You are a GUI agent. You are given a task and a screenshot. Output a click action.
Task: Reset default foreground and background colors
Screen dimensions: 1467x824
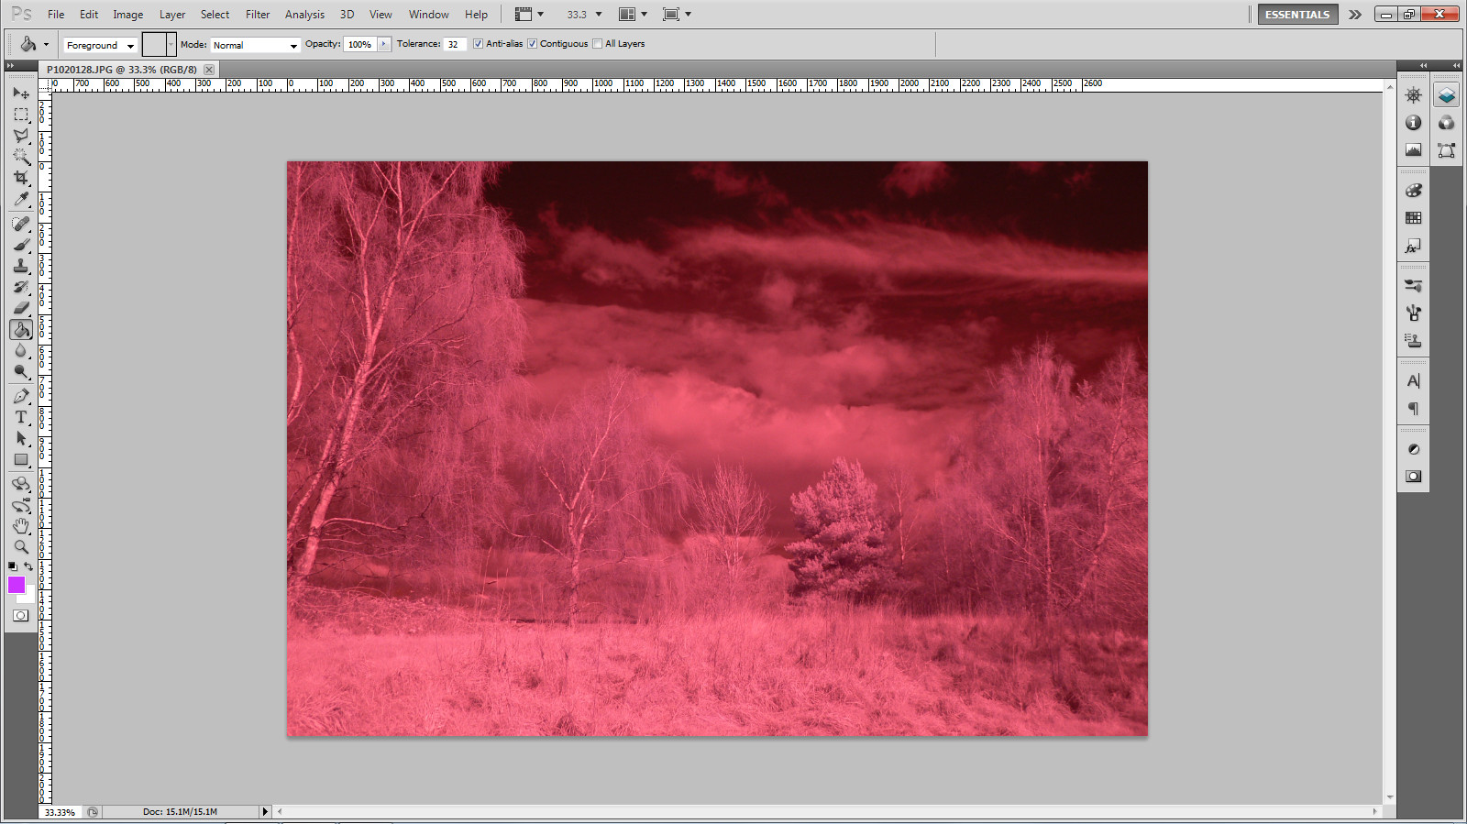click(x=13, y=566)
